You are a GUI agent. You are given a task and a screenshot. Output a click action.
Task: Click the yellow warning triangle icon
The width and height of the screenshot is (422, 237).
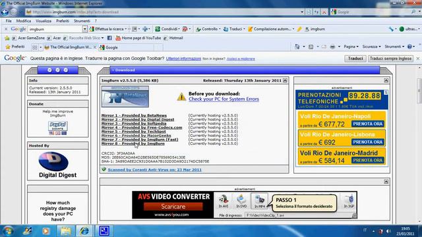coord(181,97)
